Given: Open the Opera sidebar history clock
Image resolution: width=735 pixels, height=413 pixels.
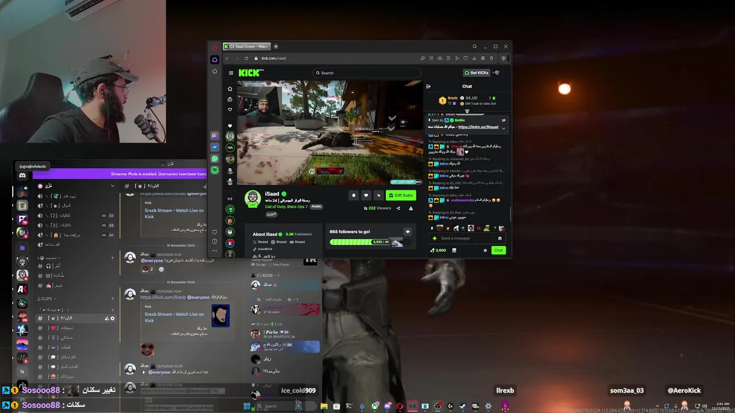Looking at the screenshot, I should tap(215, 241).
